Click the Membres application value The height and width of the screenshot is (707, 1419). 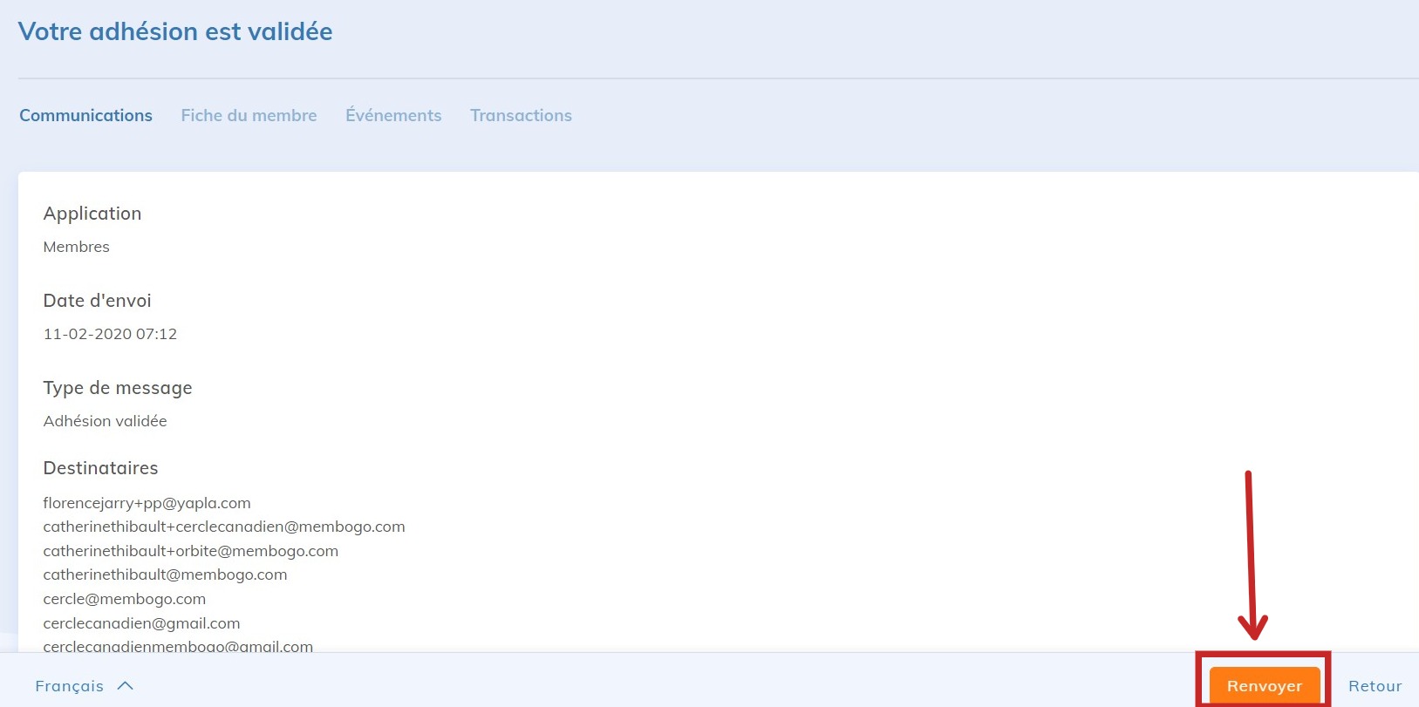tap(76, 247)
